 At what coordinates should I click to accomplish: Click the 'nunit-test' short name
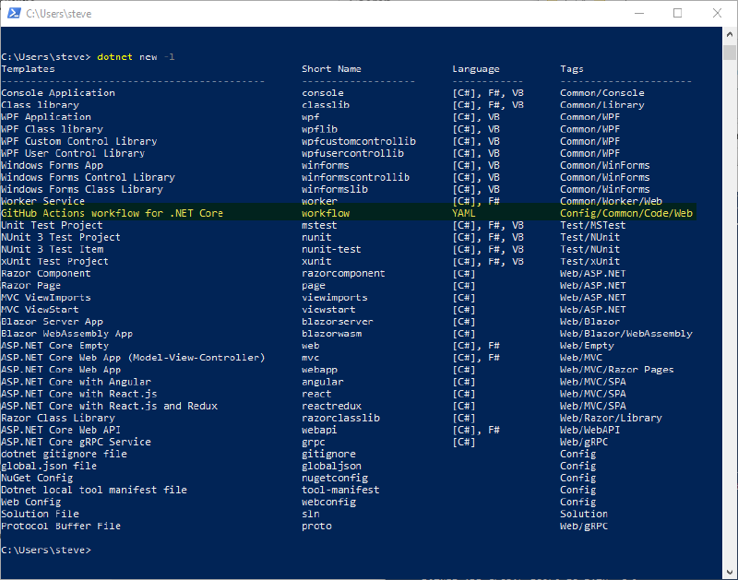331,249
